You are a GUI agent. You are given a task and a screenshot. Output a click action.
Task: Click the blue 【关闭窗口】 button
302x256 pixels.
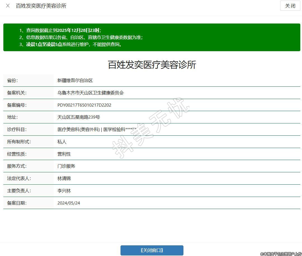point(152,250)
